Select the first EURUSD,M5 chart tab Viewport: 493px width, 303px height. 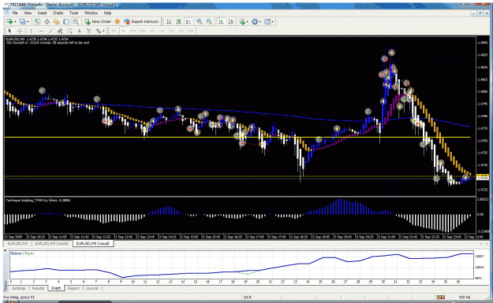[x=17, y=243]
